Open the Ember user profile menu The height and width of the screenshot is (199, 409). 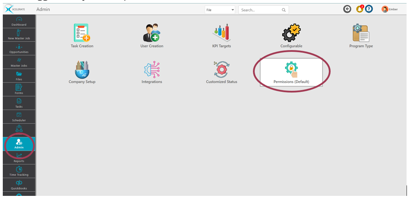(x=390, y=9)
